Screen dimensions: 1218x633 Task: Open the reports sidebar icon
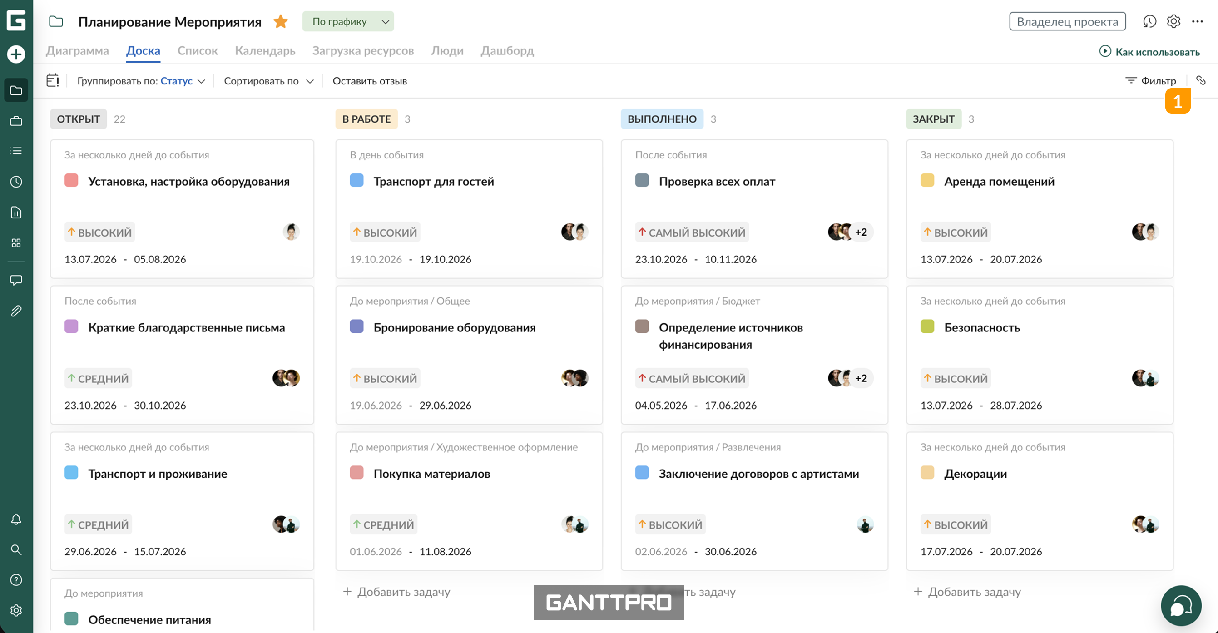[16, 212]
